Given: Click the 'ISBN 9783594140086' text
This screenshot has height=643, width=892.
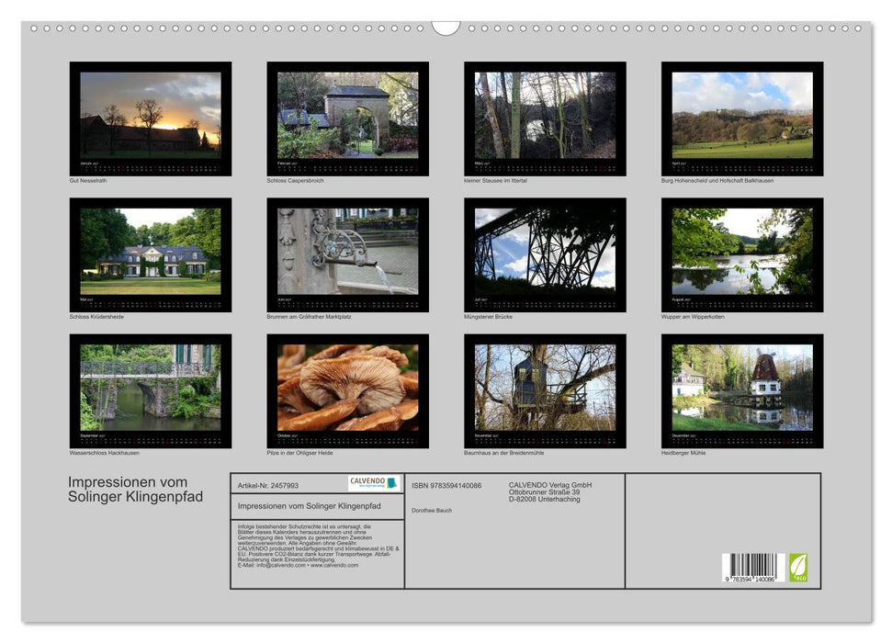Looking at the screenshot, I should click(x=446, y=485).
